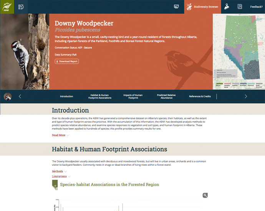
Task: Click the Grassland legend color swatch
Action: point(243,84)
